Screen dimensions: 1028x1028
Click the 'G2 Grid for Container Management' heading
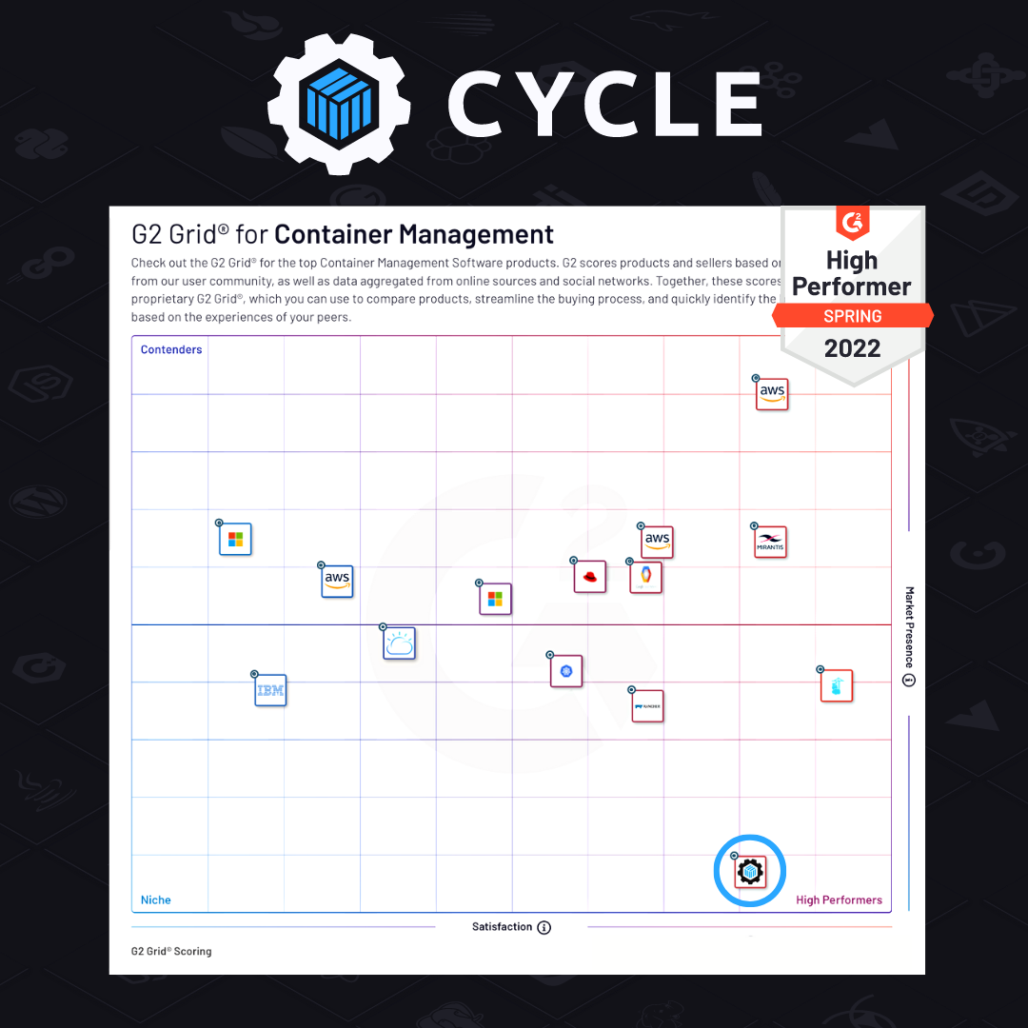[x=343, y=234]
